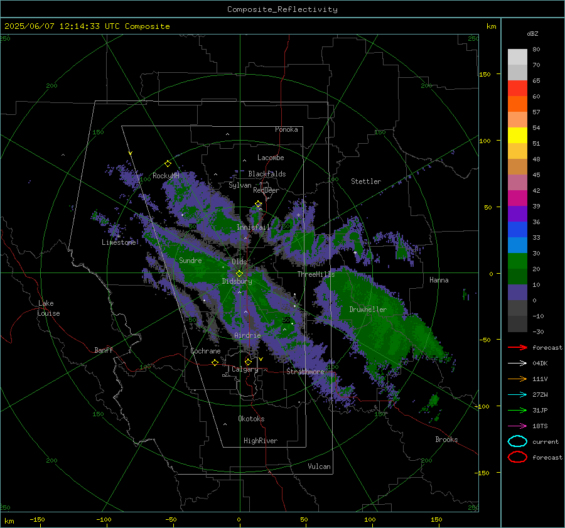The image size is (565, 528).
Task: Click the Hanna town label
Action: [439, 280]
